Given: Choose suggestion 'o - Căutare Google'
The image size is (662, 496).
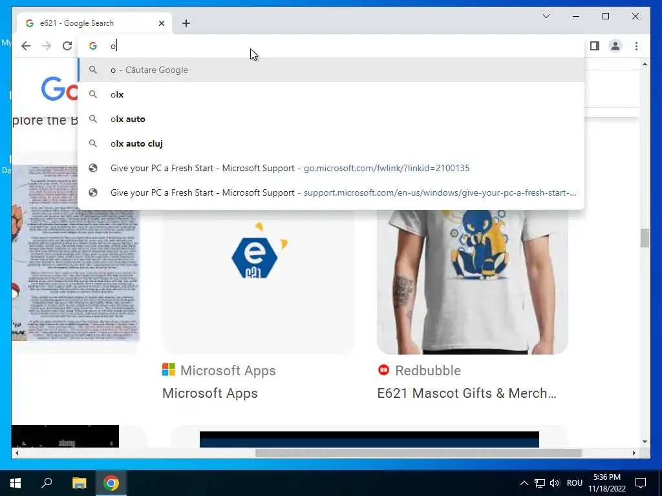Looking at the screenshot, I should pos(332,70).
